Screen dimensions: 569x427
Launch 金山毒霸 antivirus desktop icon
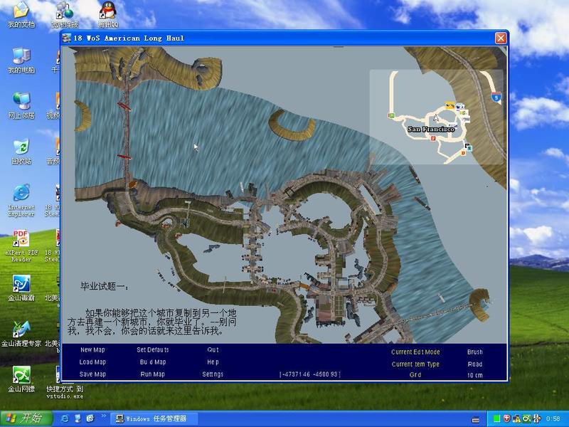pyautogui.click(x=21, y=288)
